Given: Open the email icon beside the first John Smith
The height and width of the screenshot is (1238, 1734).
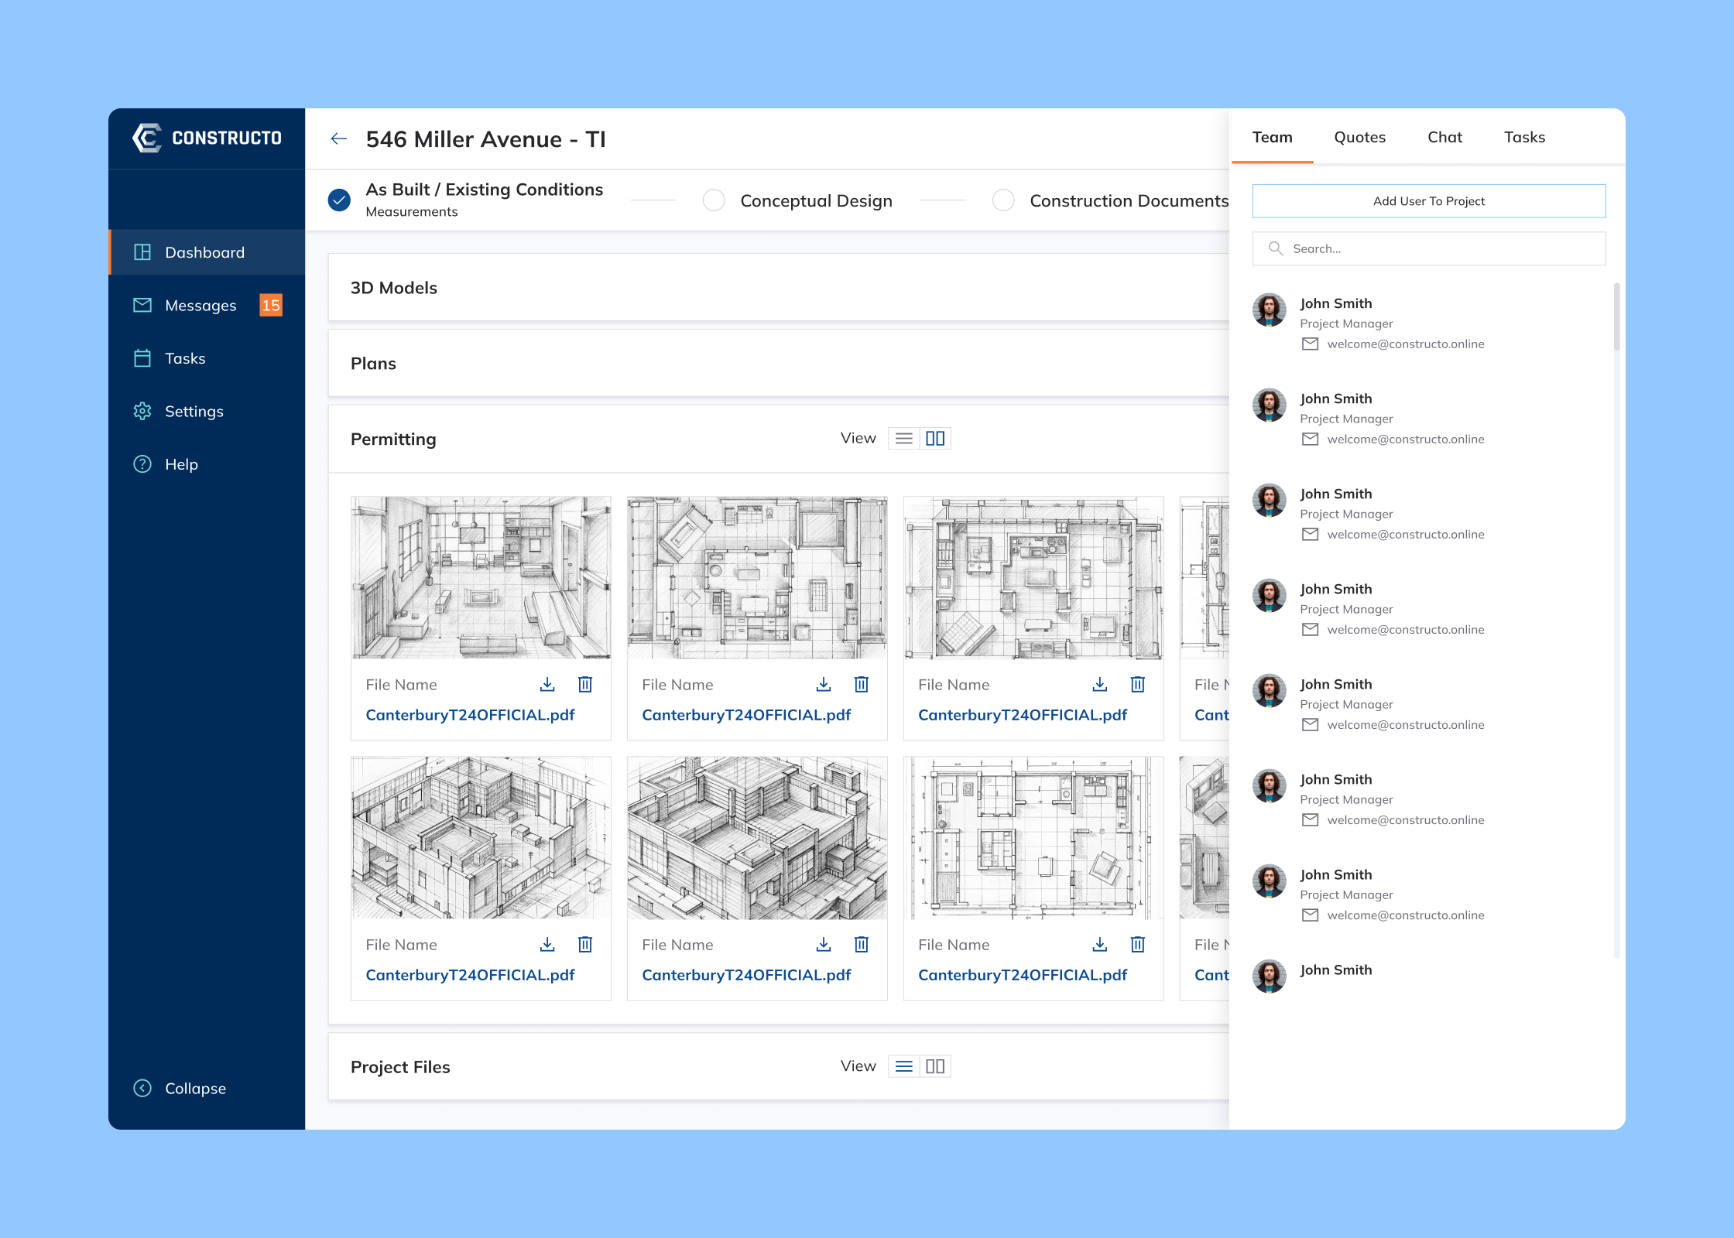Looking at the screenshot, I should (1310, 344).
